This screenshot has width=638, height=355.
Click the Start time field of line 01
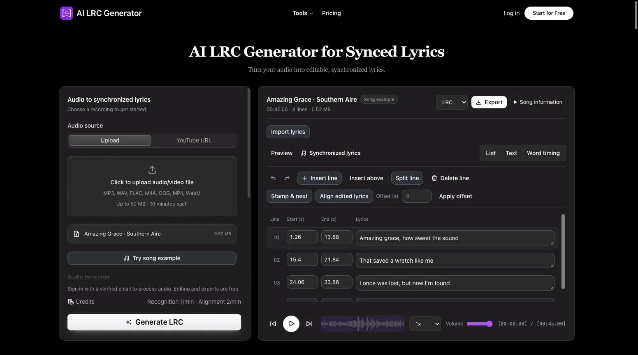(302, 237)
